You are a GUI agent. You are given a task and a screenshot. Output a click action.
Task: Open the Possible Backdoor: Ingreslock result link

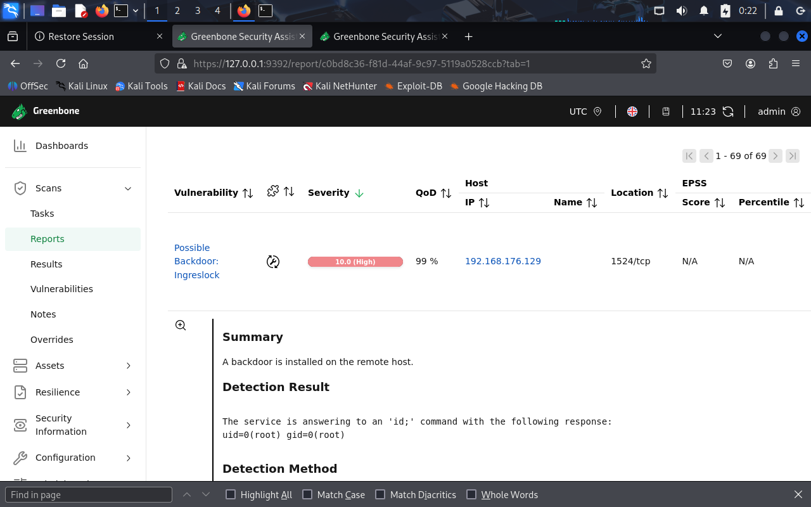click(196, 260)
